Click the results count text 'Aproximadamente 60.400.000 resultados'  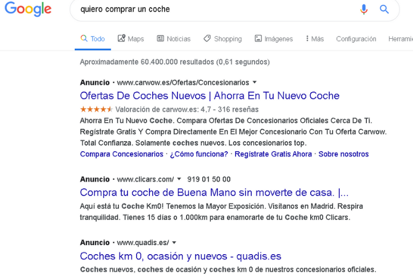point(147,62)
